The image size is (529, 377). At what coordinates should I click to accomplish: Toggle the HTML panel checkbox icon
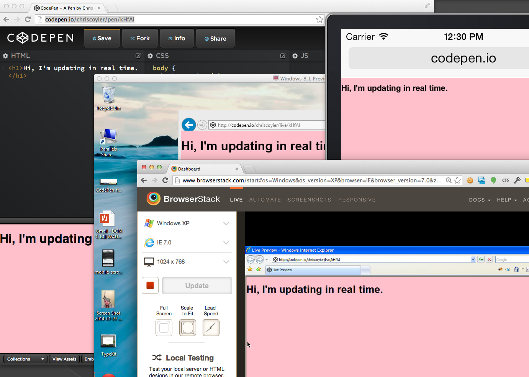pyautogui.click(x=138, y=56)
